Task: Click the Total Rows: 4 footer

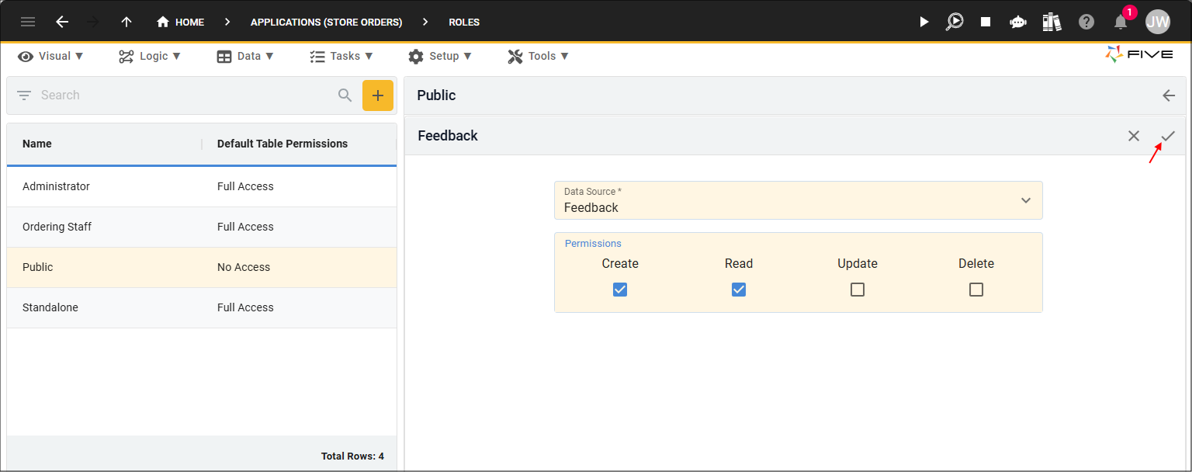Action: tap(352, 456)
